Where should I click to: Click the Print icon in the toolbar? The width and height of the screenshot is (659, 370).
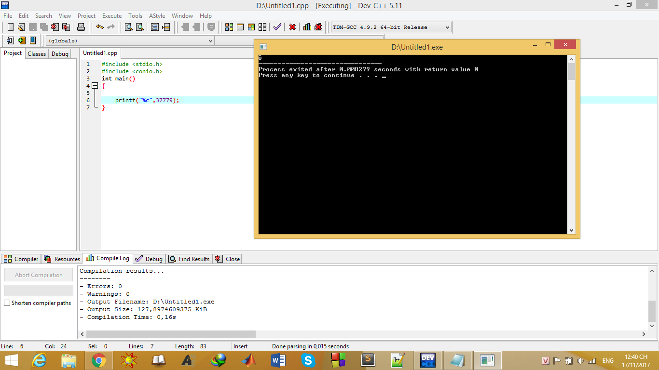pos(81,27)
